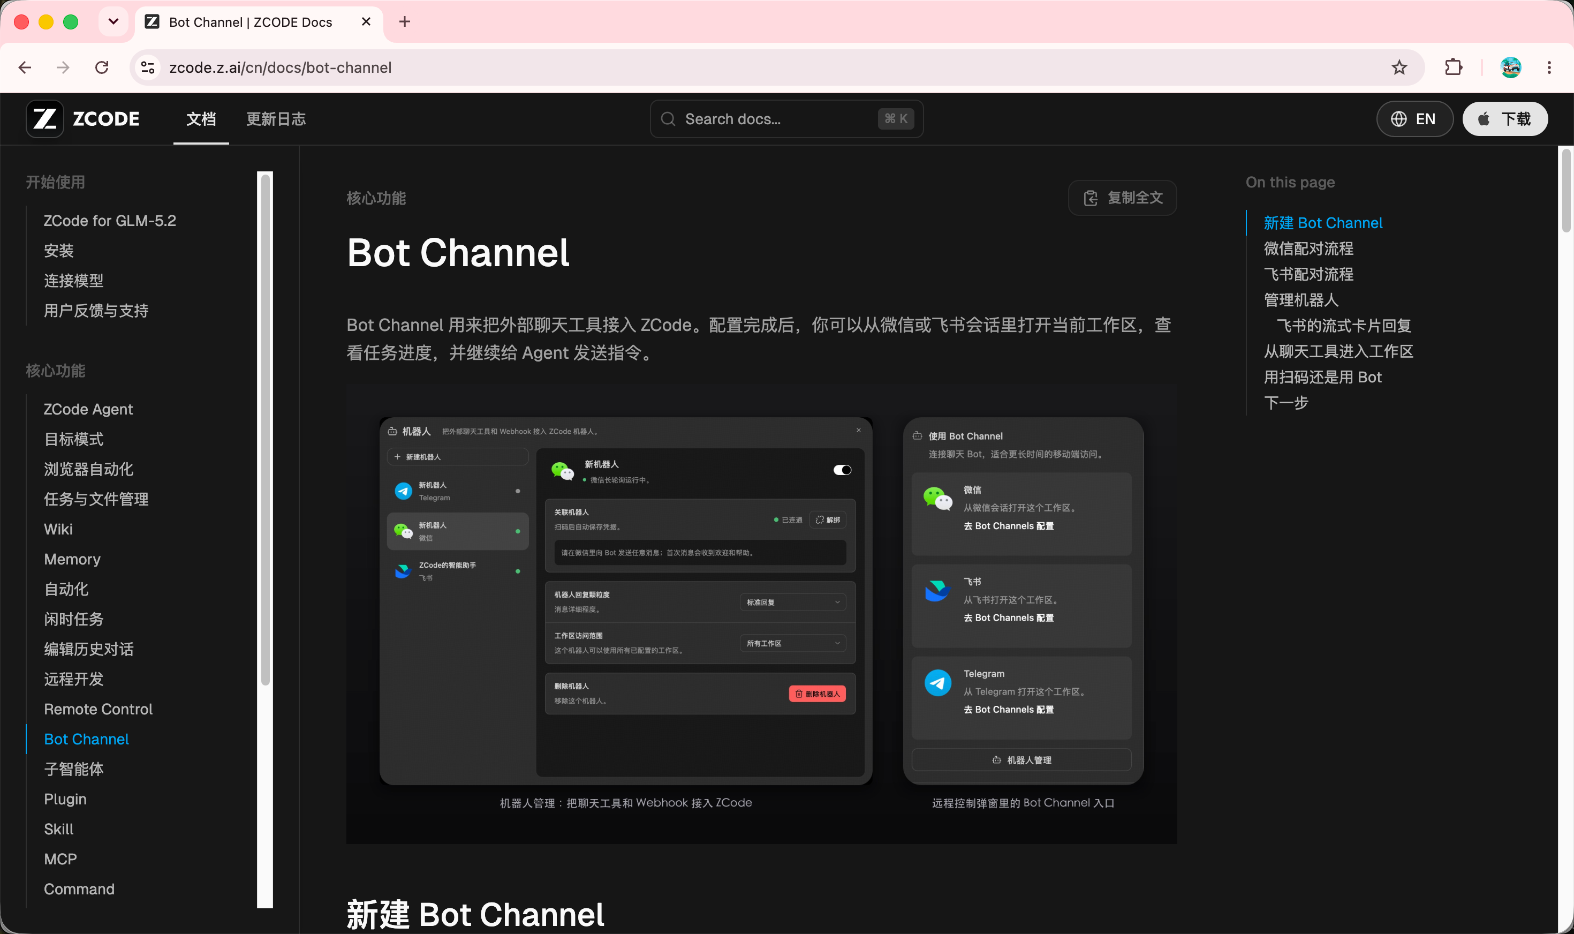The width and height of the screenshot is (1574, 934).
Task: Jump to 用扫码还是用 Bot section
Action: click(1322, 377)
